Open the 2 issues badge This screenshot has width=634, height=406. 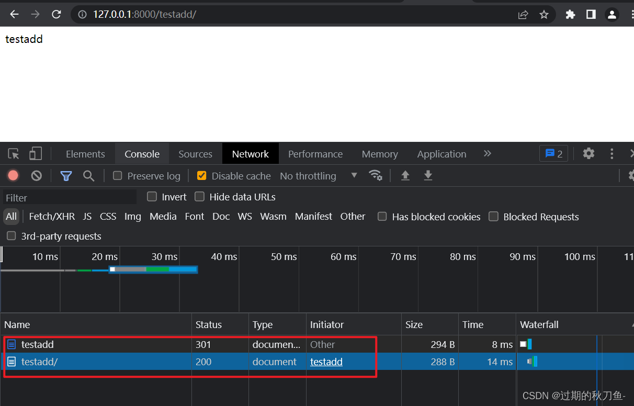[553, 154]
